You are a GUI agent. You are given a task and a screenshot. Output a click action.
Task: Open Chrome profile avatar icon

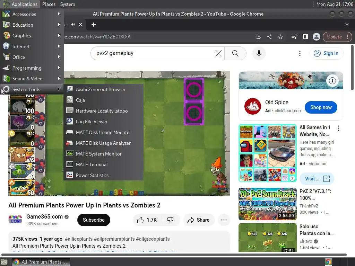(x=316, y=37)
